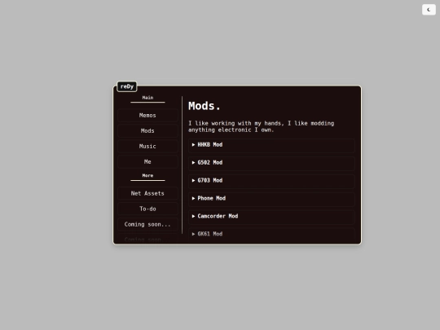Image resolution: width=440 pixels, height=330 pixels.
Task: Expand the G703 Mod details
Action: coord(271,181)
